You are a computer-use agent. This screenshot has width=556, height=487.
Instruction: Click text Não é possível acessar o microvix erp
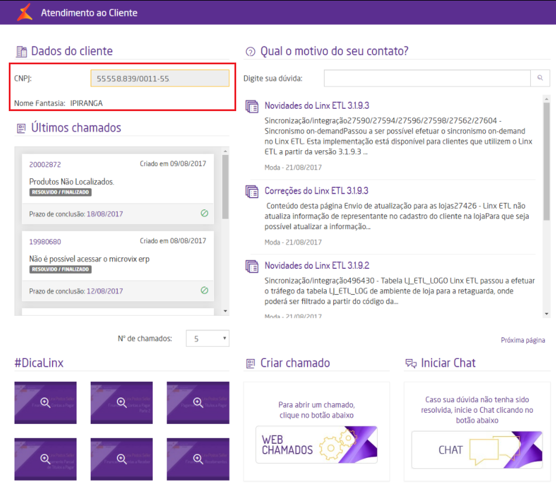[89, 259]
